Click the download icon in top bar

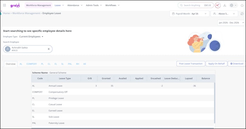225,5
